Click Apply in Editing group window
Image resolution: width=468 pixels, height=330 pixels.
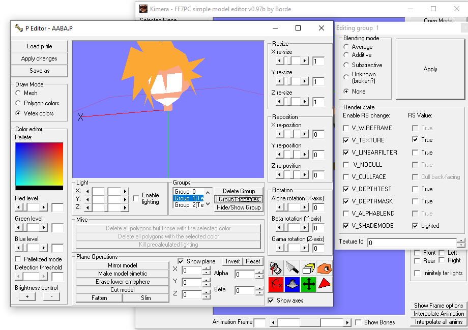pyautogui.click(x=430, y=69)
